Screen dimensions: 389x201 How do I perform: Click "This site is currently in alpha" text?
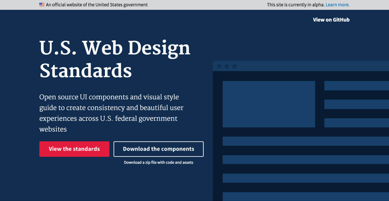[x=296, y=5]
